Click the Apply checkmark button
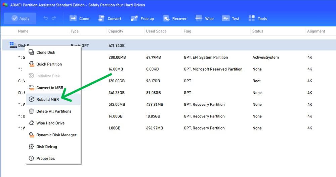This screenshot has width=336, height=177. 20,18
